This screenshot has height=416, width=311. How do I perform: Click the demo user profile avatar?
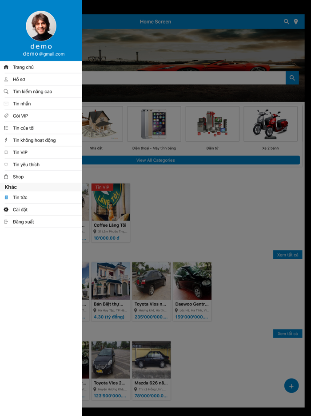41,26
